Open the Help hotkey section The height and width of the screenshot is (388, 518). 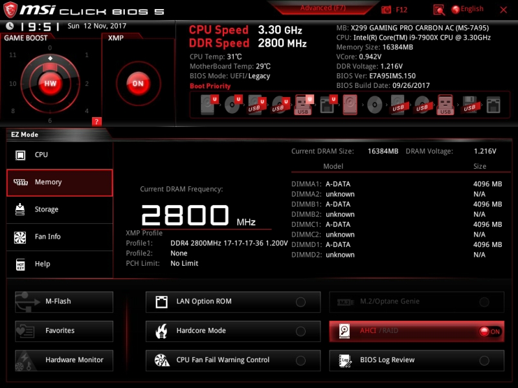pyautogui.click(x=60, y=264)
